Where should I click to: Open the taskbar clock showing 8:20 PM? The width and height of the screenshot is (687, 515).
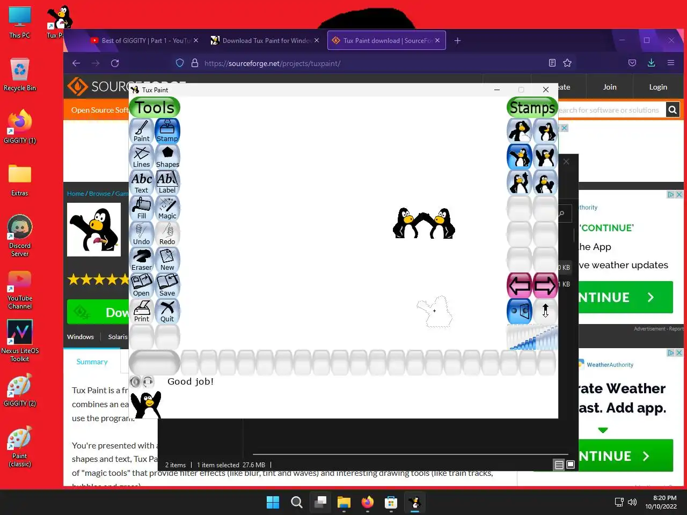pos(661,502)
